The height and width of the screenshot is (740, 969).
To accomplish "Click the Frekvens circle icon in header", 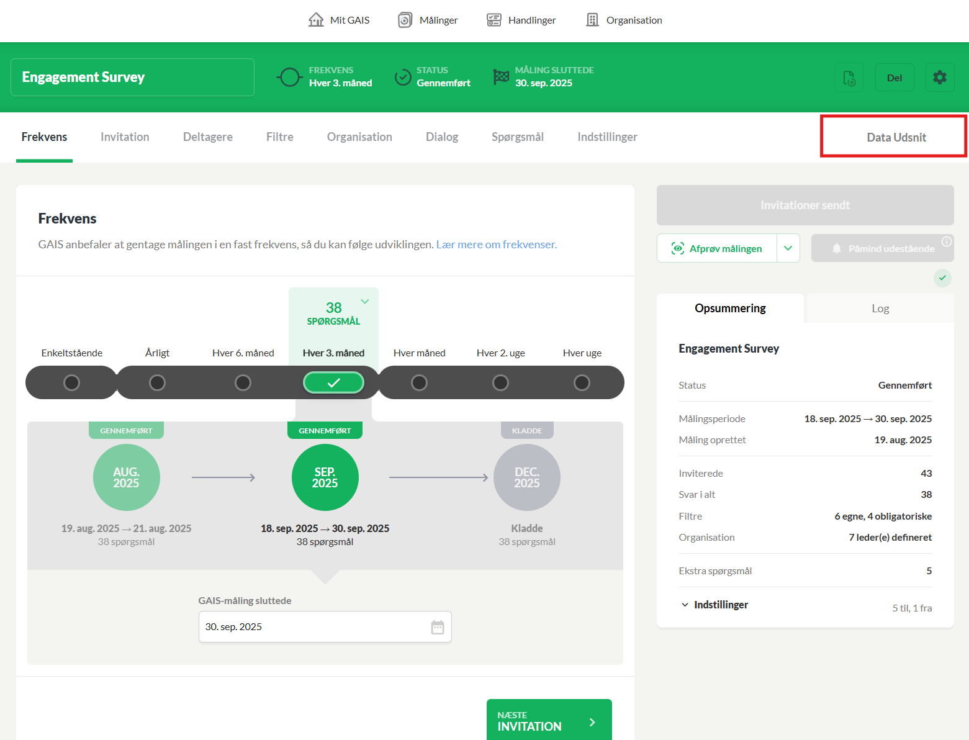I will click(289, 77).
